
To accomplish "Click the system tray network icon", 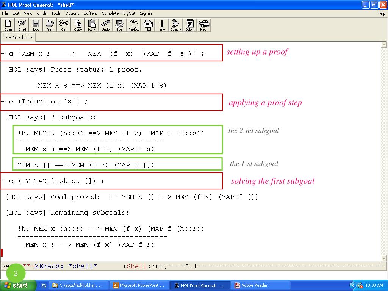I will point(360,286).
